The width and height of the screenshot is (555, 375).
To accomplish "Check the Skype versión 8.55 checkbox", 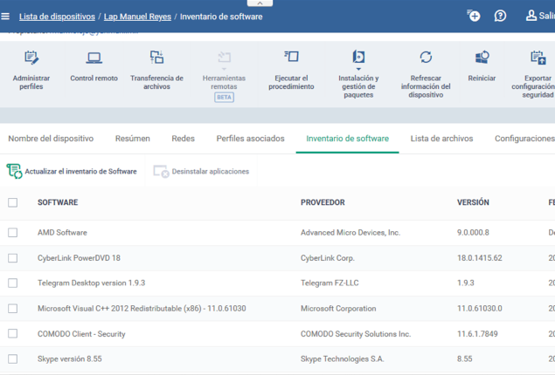I will 13,359.
